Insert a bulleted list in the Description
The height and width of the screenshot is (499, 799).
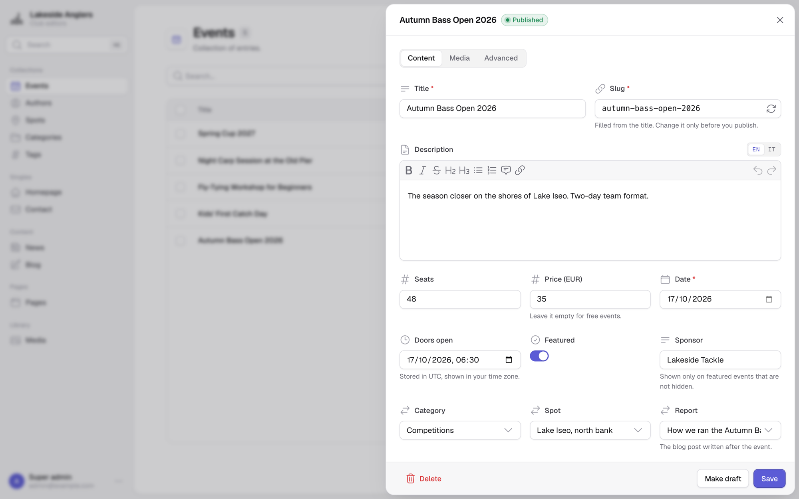478,170
